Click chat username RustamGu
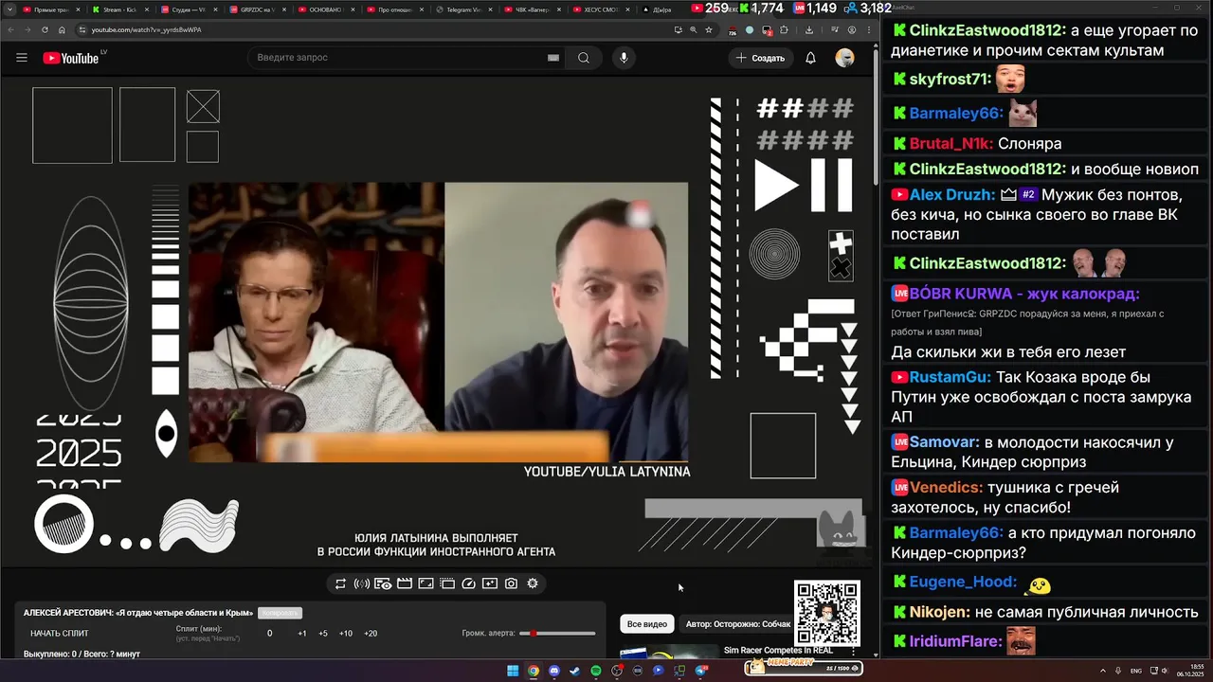1213x682 pixels. point(950,377)
